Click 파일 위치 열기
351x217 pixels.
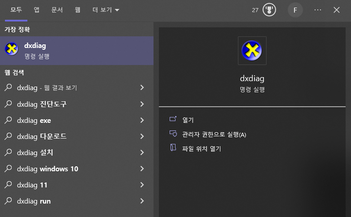click(x=202, y=149)
